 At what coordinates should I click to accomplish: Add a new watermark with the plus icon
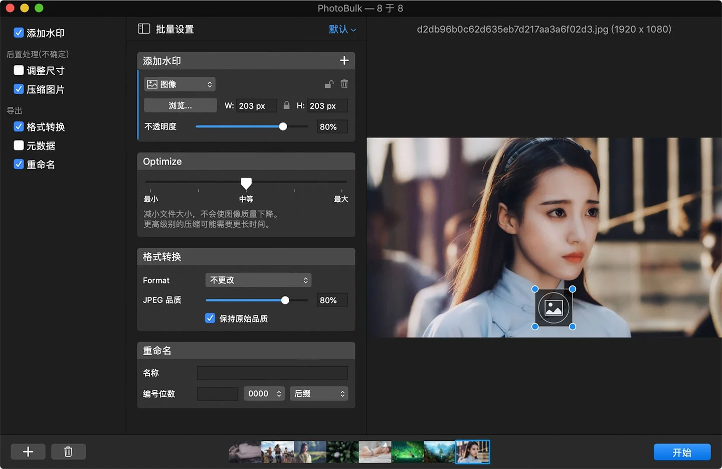(x=344, y=60)
